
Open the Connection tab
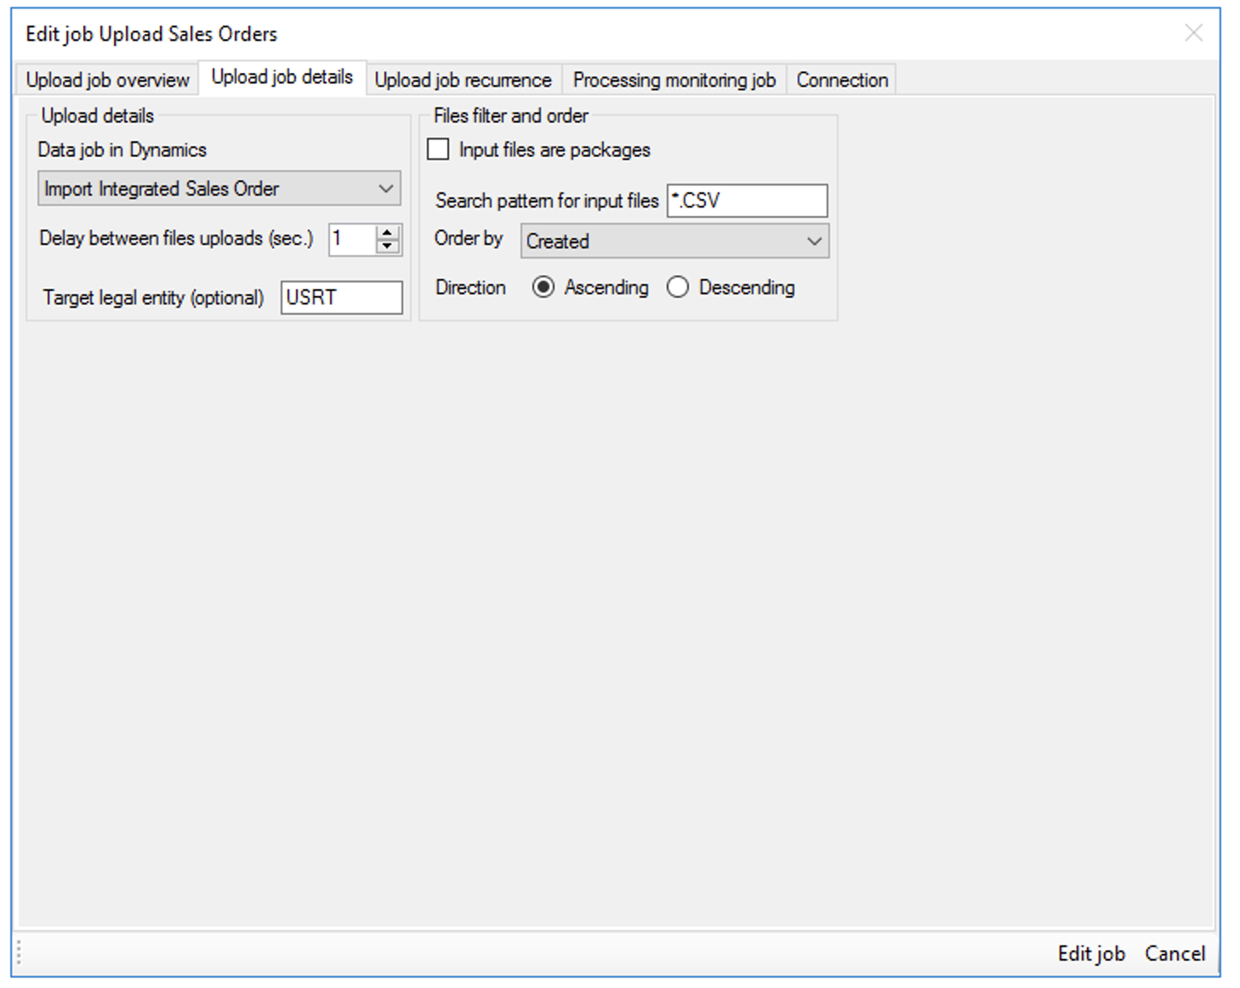841,80
